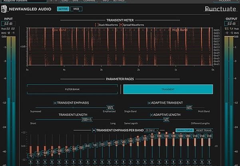
Task: Click the SAVE preset button
Action: point(75,1)
